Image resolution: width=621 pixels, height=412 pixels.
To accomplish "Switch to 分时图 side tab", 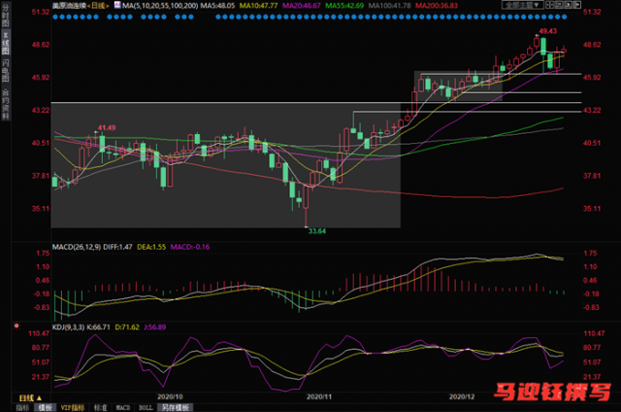I will click(6, 15).
